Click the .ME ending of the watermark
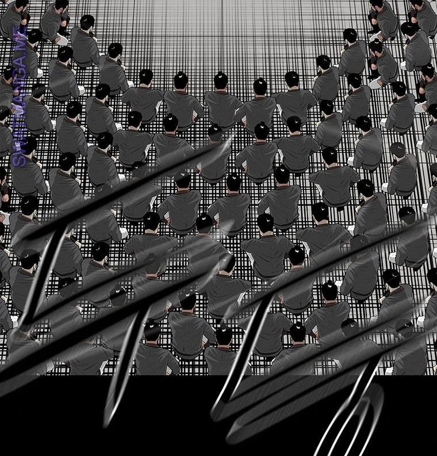The image size is (437, 456). 22,35
